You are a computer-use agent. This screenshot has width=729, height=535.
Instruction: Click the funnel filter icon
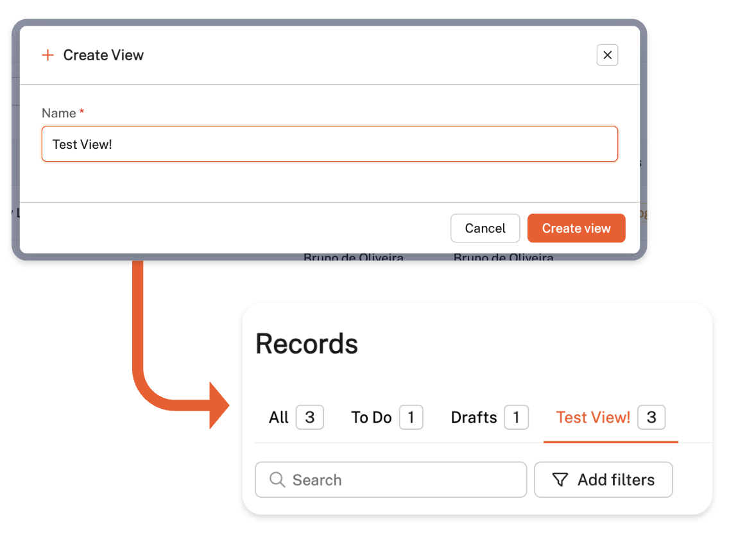[x=560, y=480]
